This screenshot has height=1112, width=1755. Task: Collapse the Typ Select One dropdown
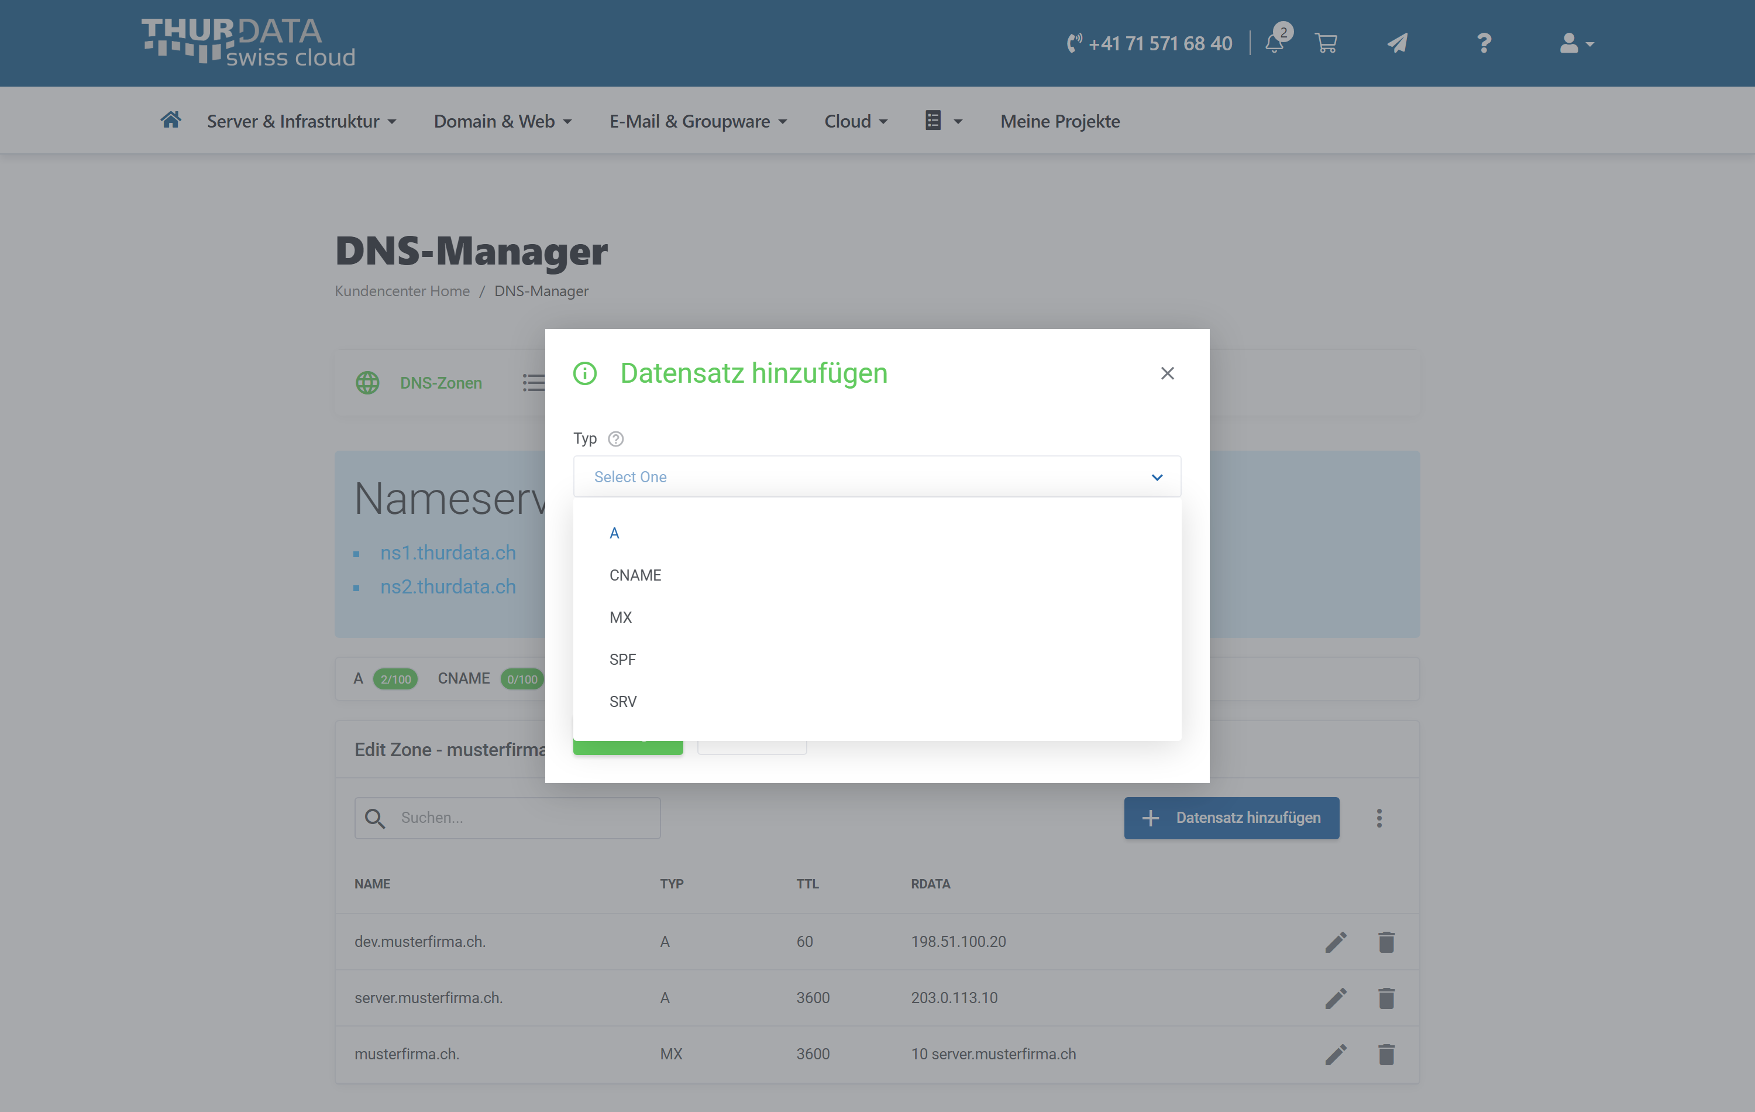(877, 477)
